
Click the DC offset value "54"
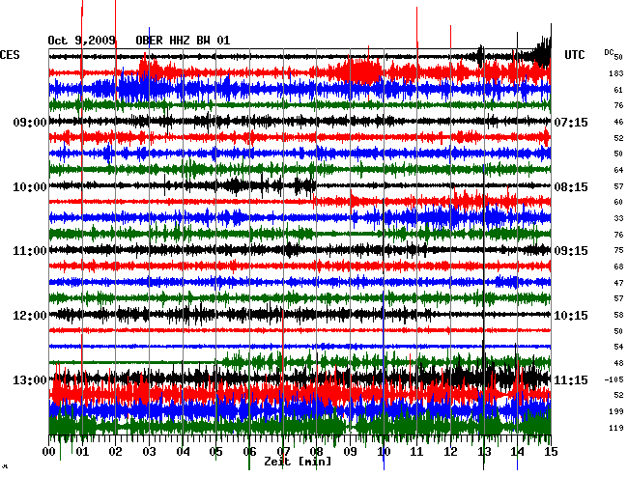(618, 347)
